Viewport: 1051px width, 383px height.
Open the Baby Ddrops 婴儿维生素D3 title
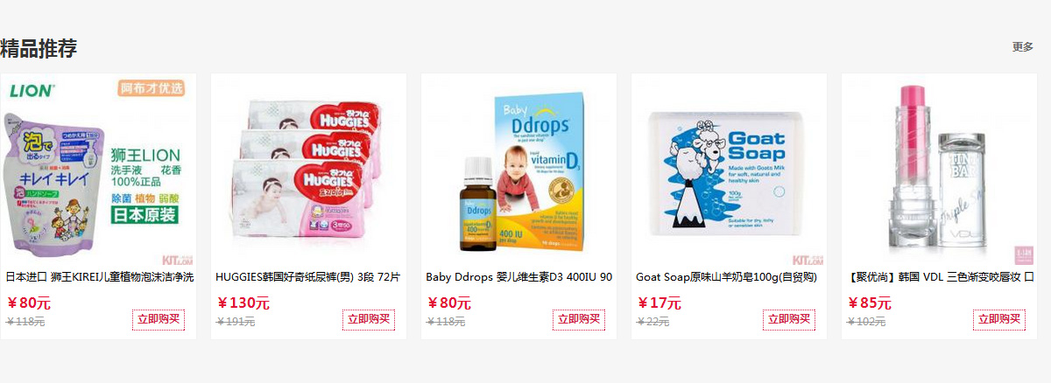(x=519, y=277)
